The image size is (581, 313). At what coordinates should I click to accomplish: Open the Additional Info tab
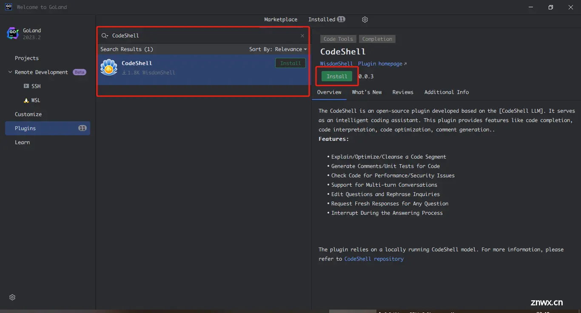click(x=447, y=92)
